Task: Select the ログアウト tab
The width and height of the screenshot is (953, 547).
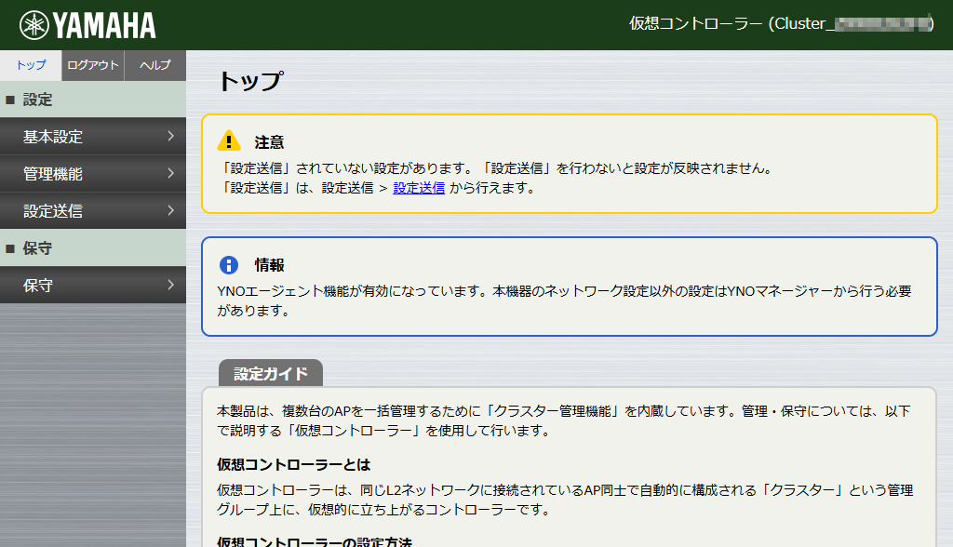Action: pos(93,65)
